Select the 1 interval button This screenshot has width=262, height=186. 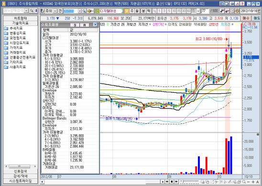click(x=159, y=11)
